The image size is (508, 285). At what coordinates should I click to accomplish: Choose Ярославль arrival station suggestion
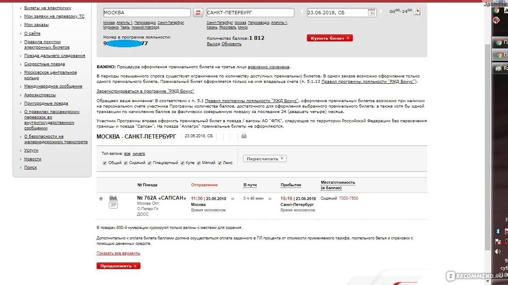pos(227,28)
